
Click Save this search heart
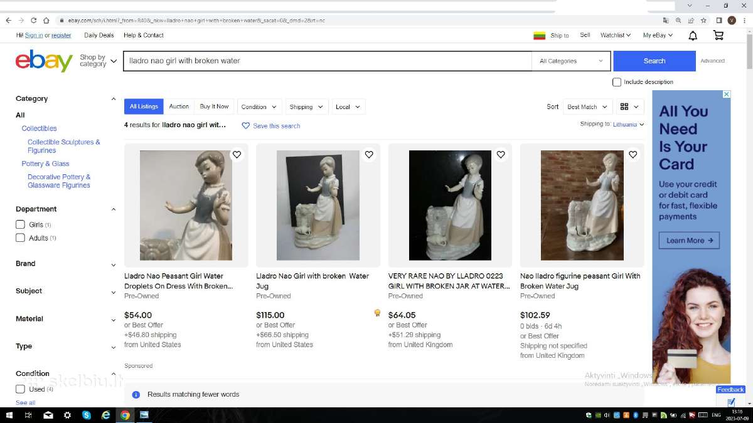246,126
